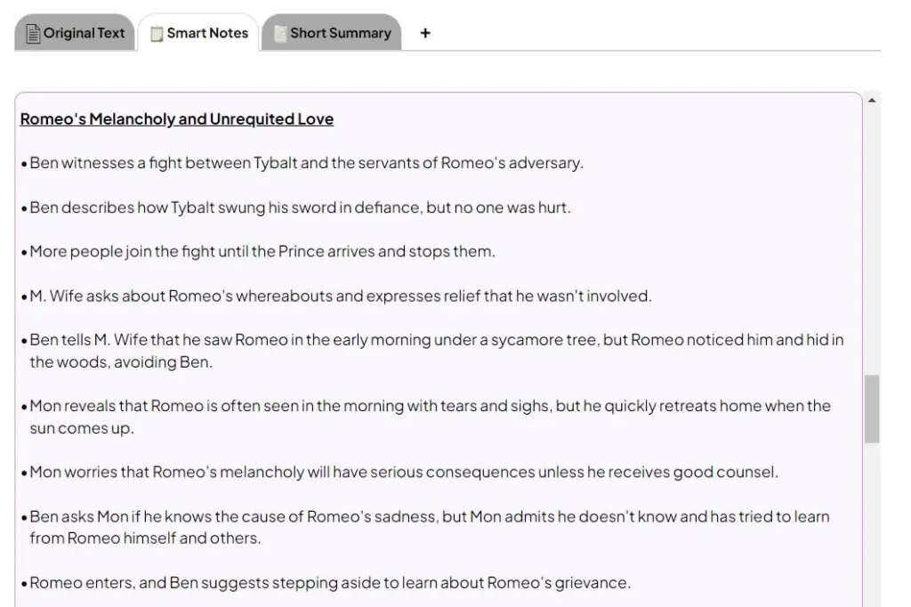Viewport: 911px width, 607px height.
Task: Click the bullet about Romeo's melancholy consequences
Action: point(404,472)
